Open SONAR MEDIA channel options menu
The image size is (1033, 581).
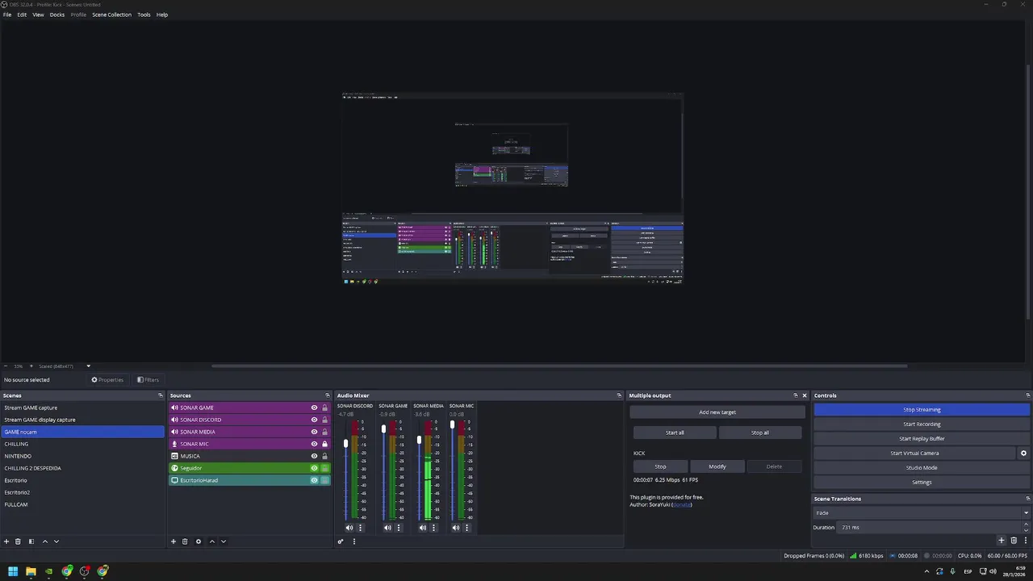(433, 528)
